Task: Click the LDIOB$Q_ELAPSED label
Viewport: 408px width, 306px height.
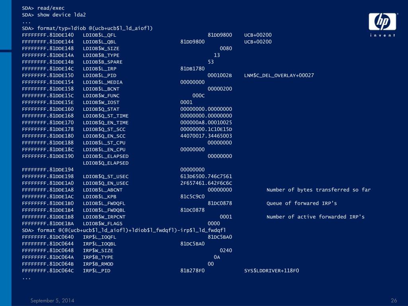Action: [x=106, y=163]
